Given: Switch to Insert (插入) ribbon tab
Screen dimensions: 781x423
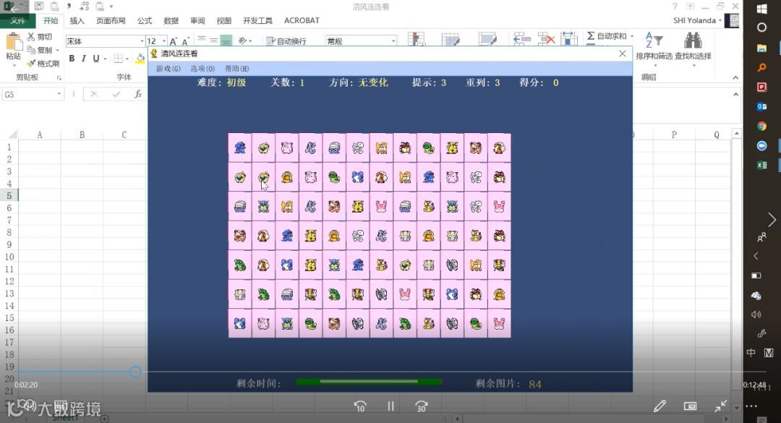Looking at the screenshot, I should tap(77, 20).
